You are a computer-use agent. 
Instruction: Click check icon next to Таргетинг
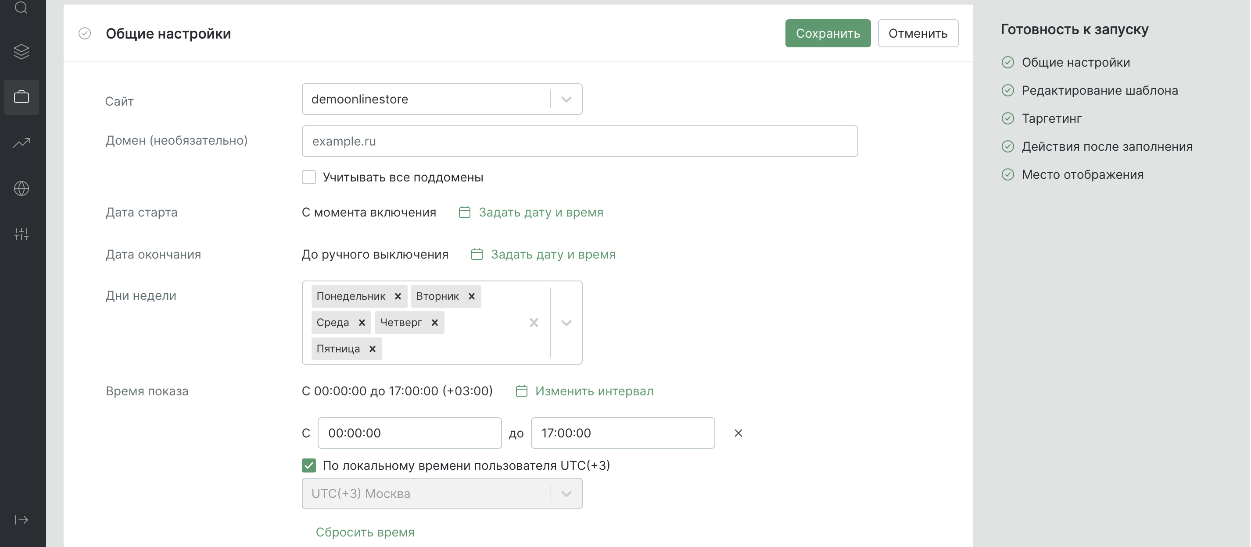point(1008,118)
